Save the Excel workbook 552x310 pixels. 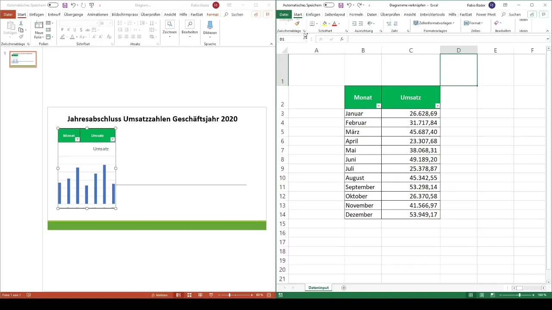(341, 5)
